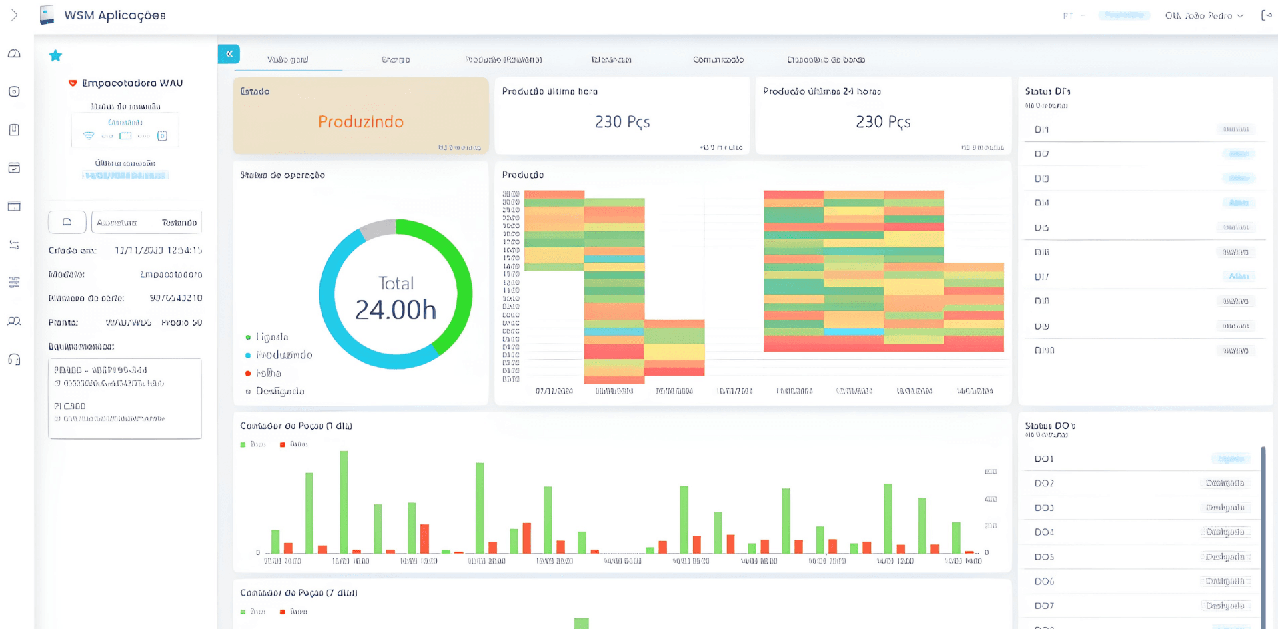Open the dashboard gauge icon in sidebar

click(14, 53)
